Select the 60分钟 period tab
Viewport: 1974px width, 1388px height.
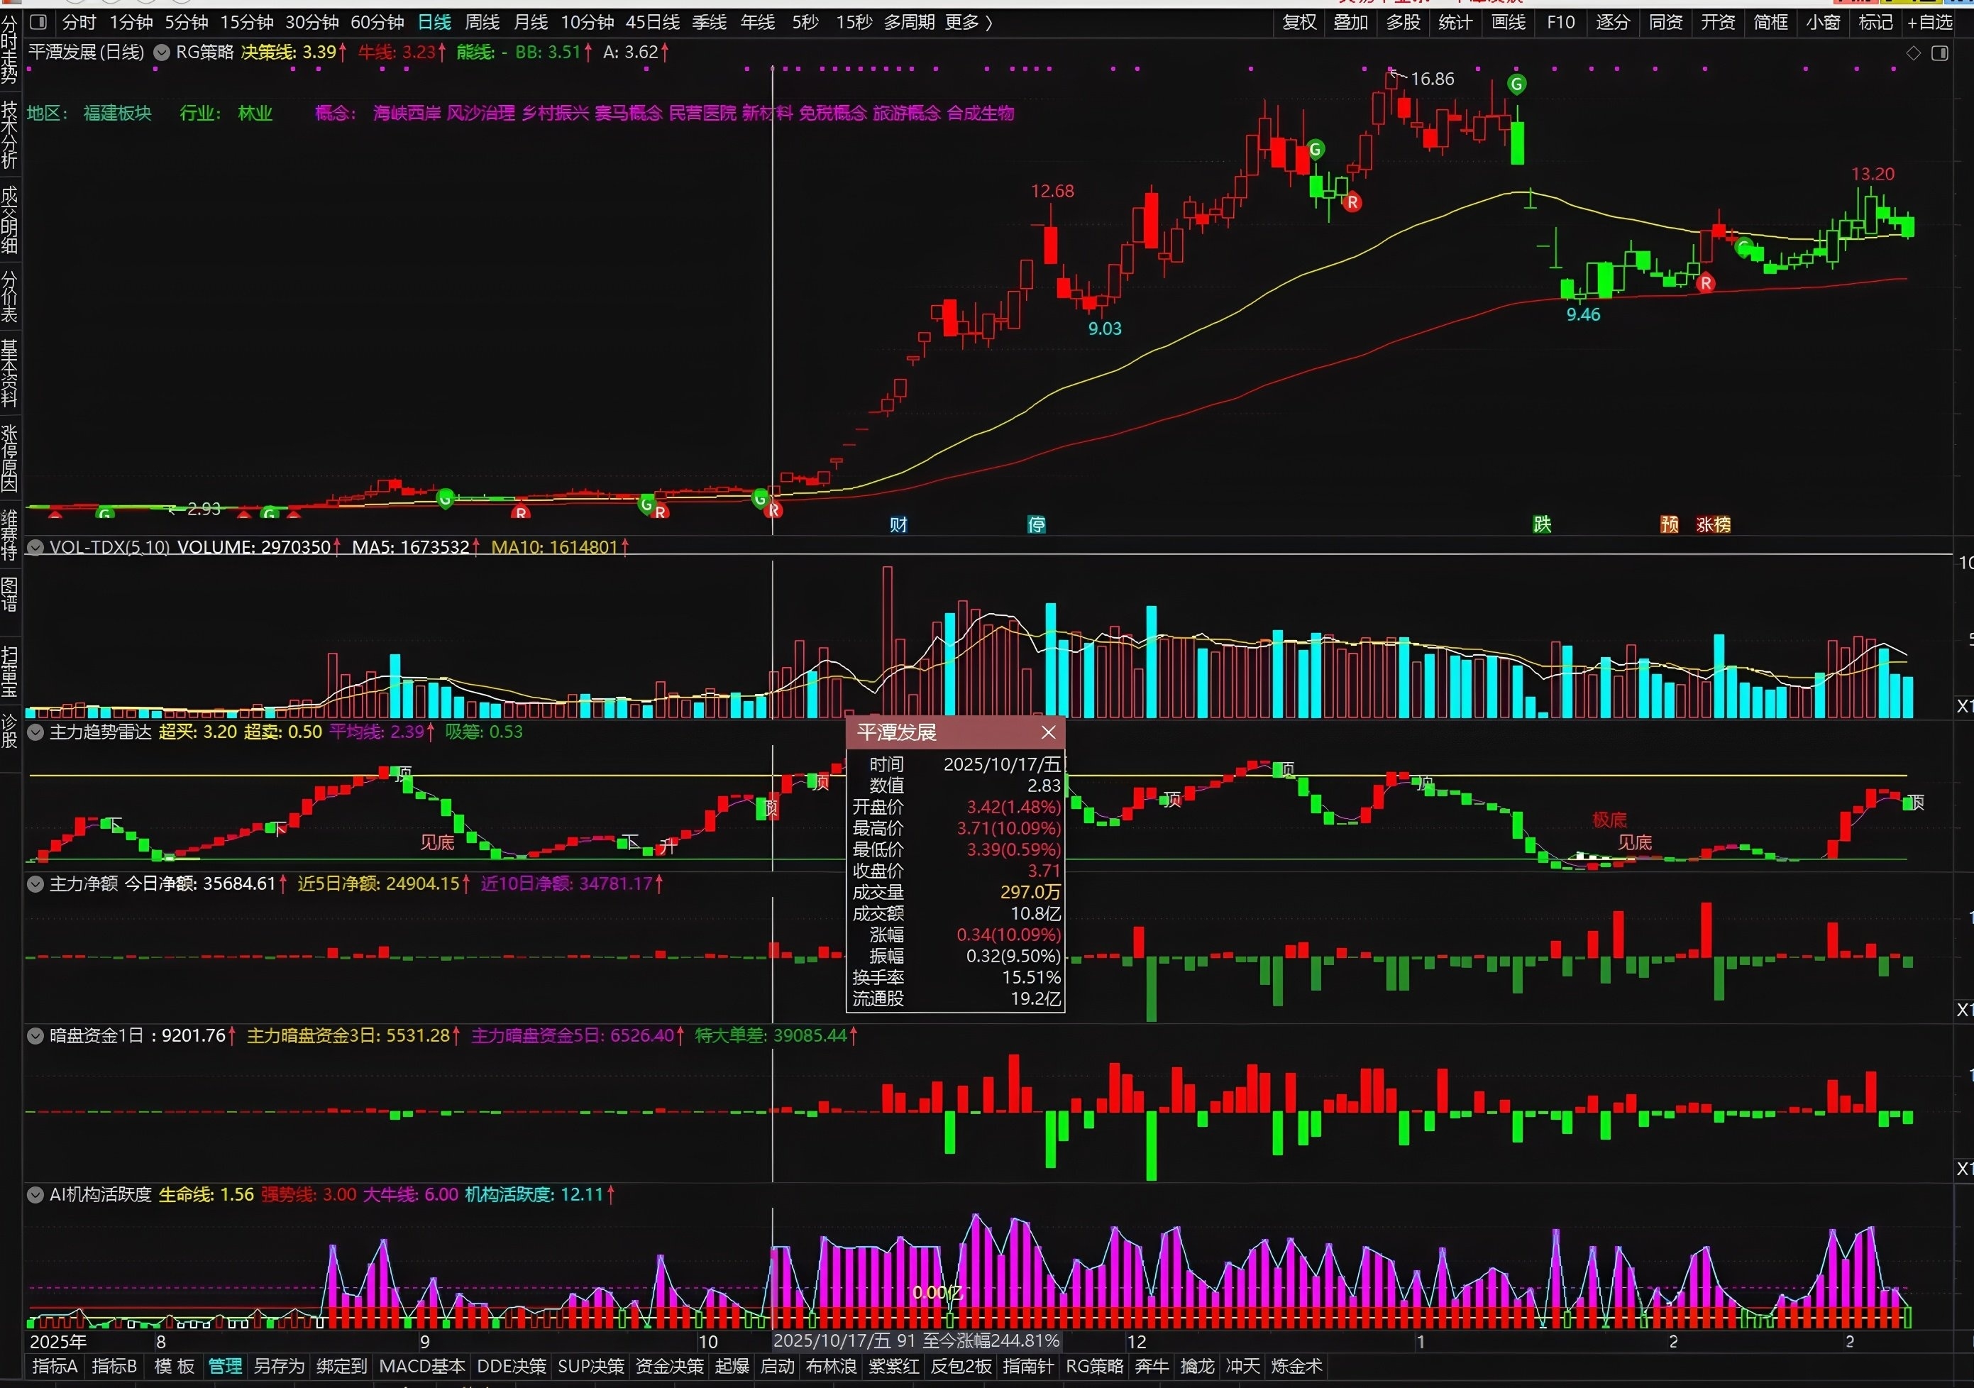(377, 23)
